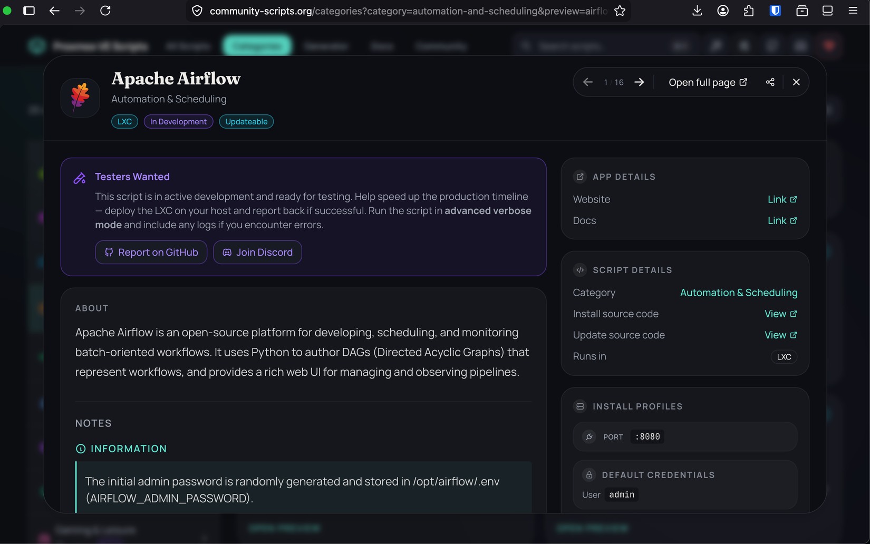The width and height of the screenshot is (870, 544).
Task: Reload the current page
Action: coord(105,11)
